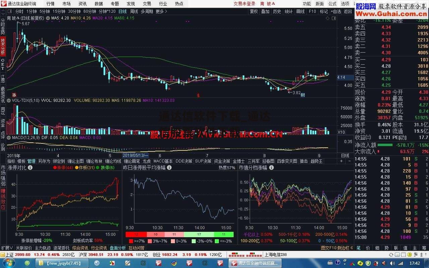Select DDE决策 indicator tab
429x268 pixels.
pyautogui.click(x=184, y=161)
